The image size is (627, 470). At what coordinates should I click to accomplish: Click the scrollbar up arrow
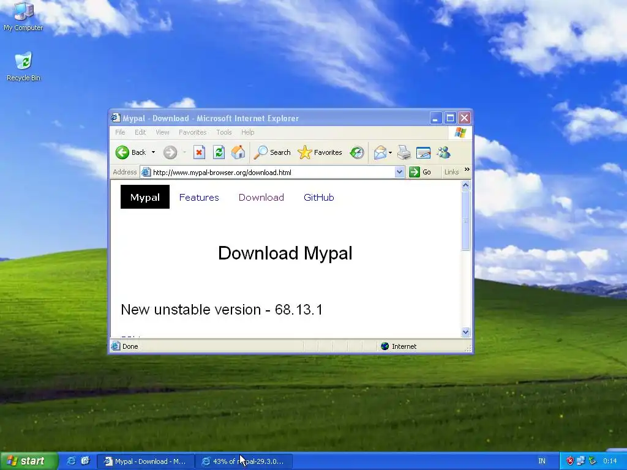(x=465, y=185)
